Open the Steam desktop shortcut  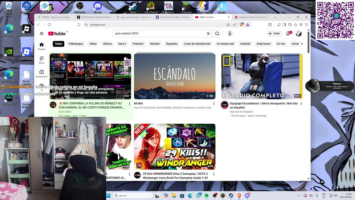(133, 7)
